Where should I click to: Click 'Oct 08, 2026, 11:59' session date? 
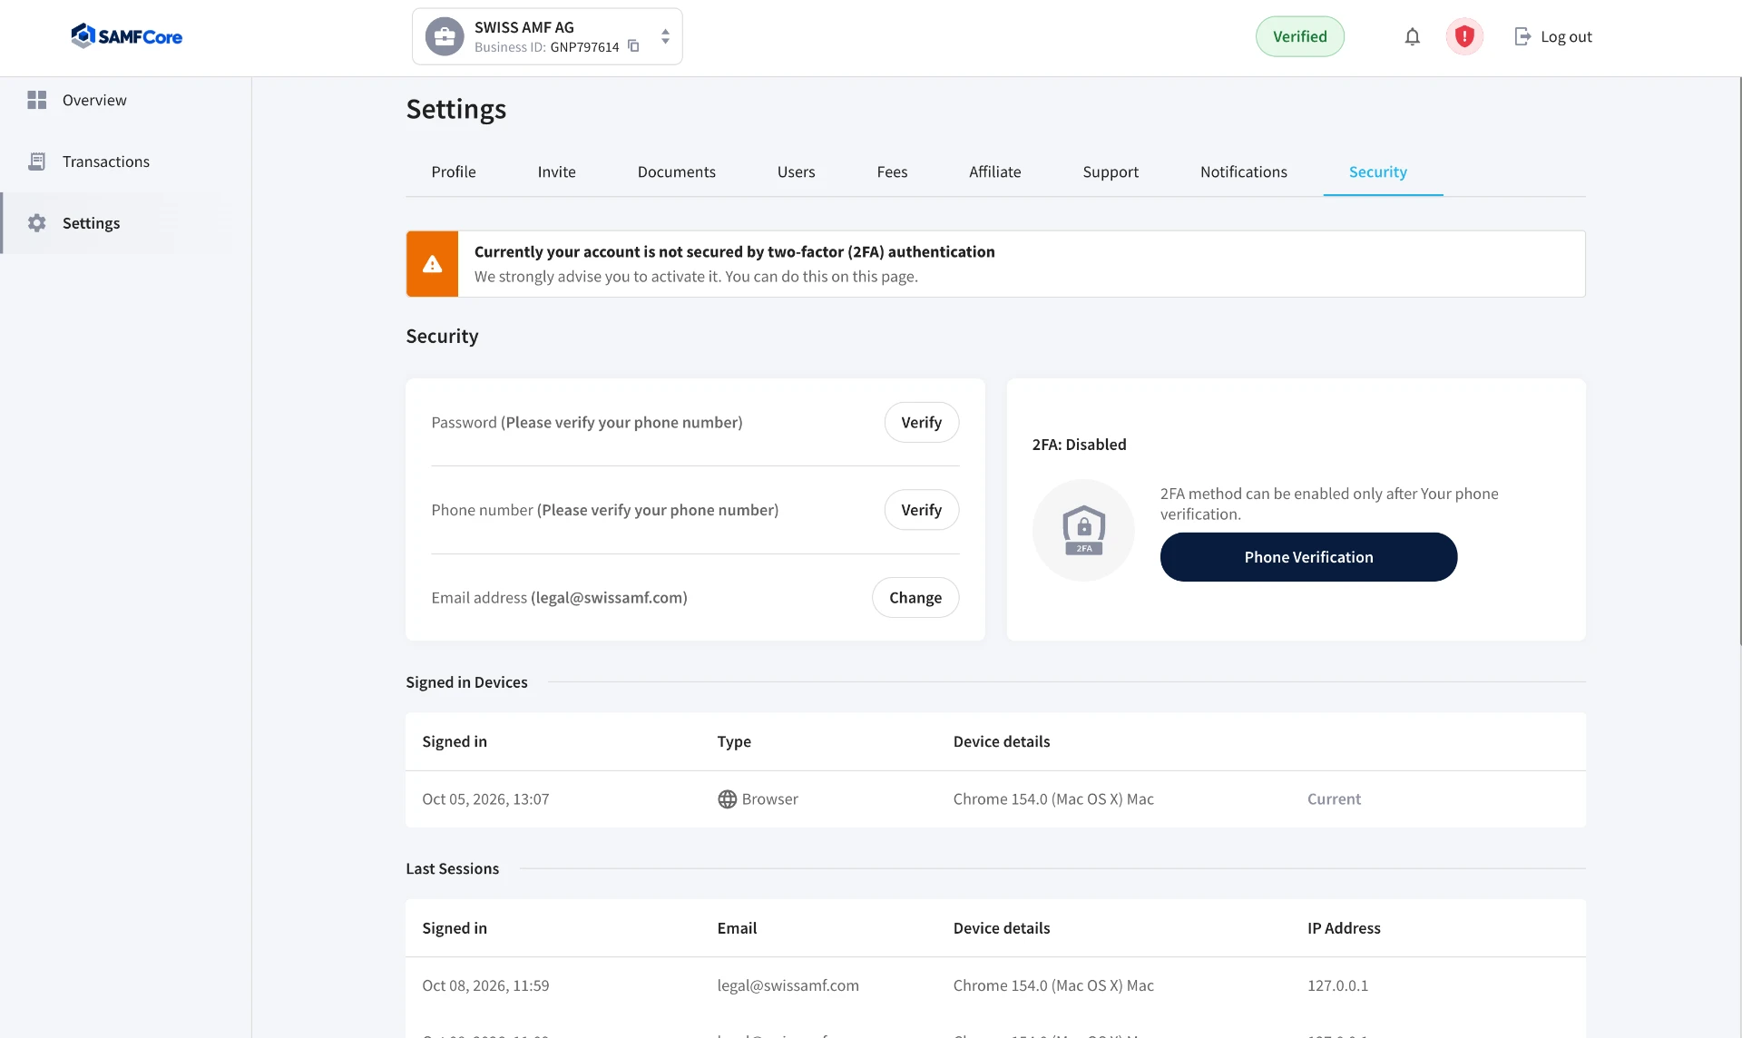point(485,985)
